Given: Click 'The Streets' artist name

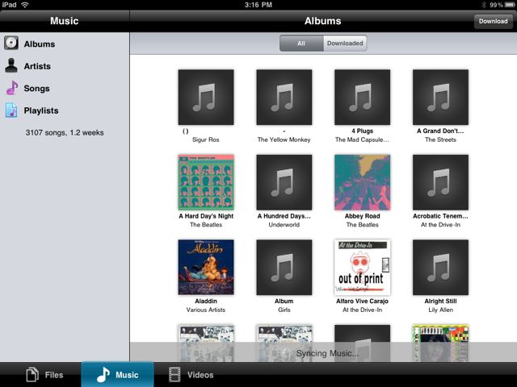Looking at the screenshot, I should pyautogui.click(x=440, y=139).
